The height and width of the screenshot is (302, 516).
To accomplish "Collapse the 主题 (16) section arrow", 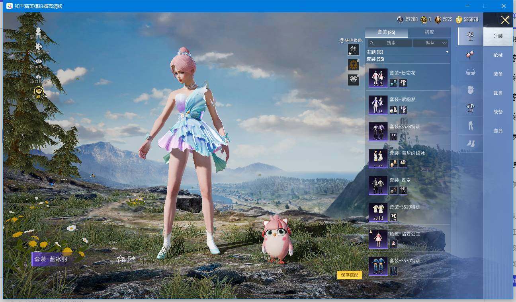I will pos(447,52).
